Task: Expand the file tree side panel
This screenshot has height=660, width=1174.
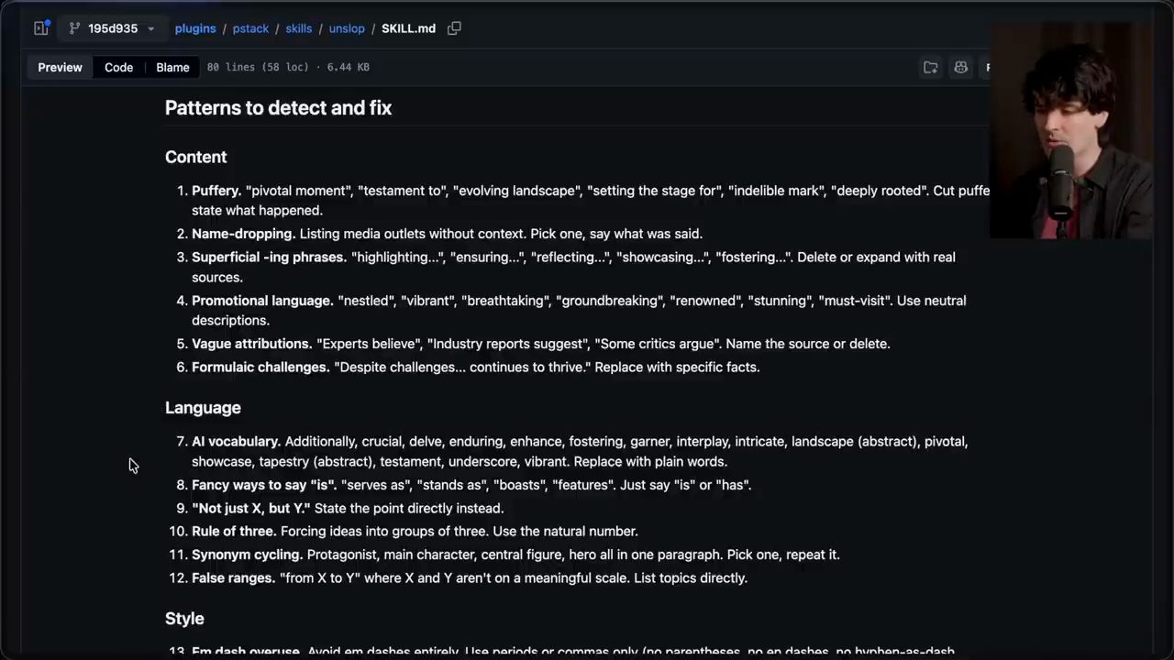Action: coord(41,28)
